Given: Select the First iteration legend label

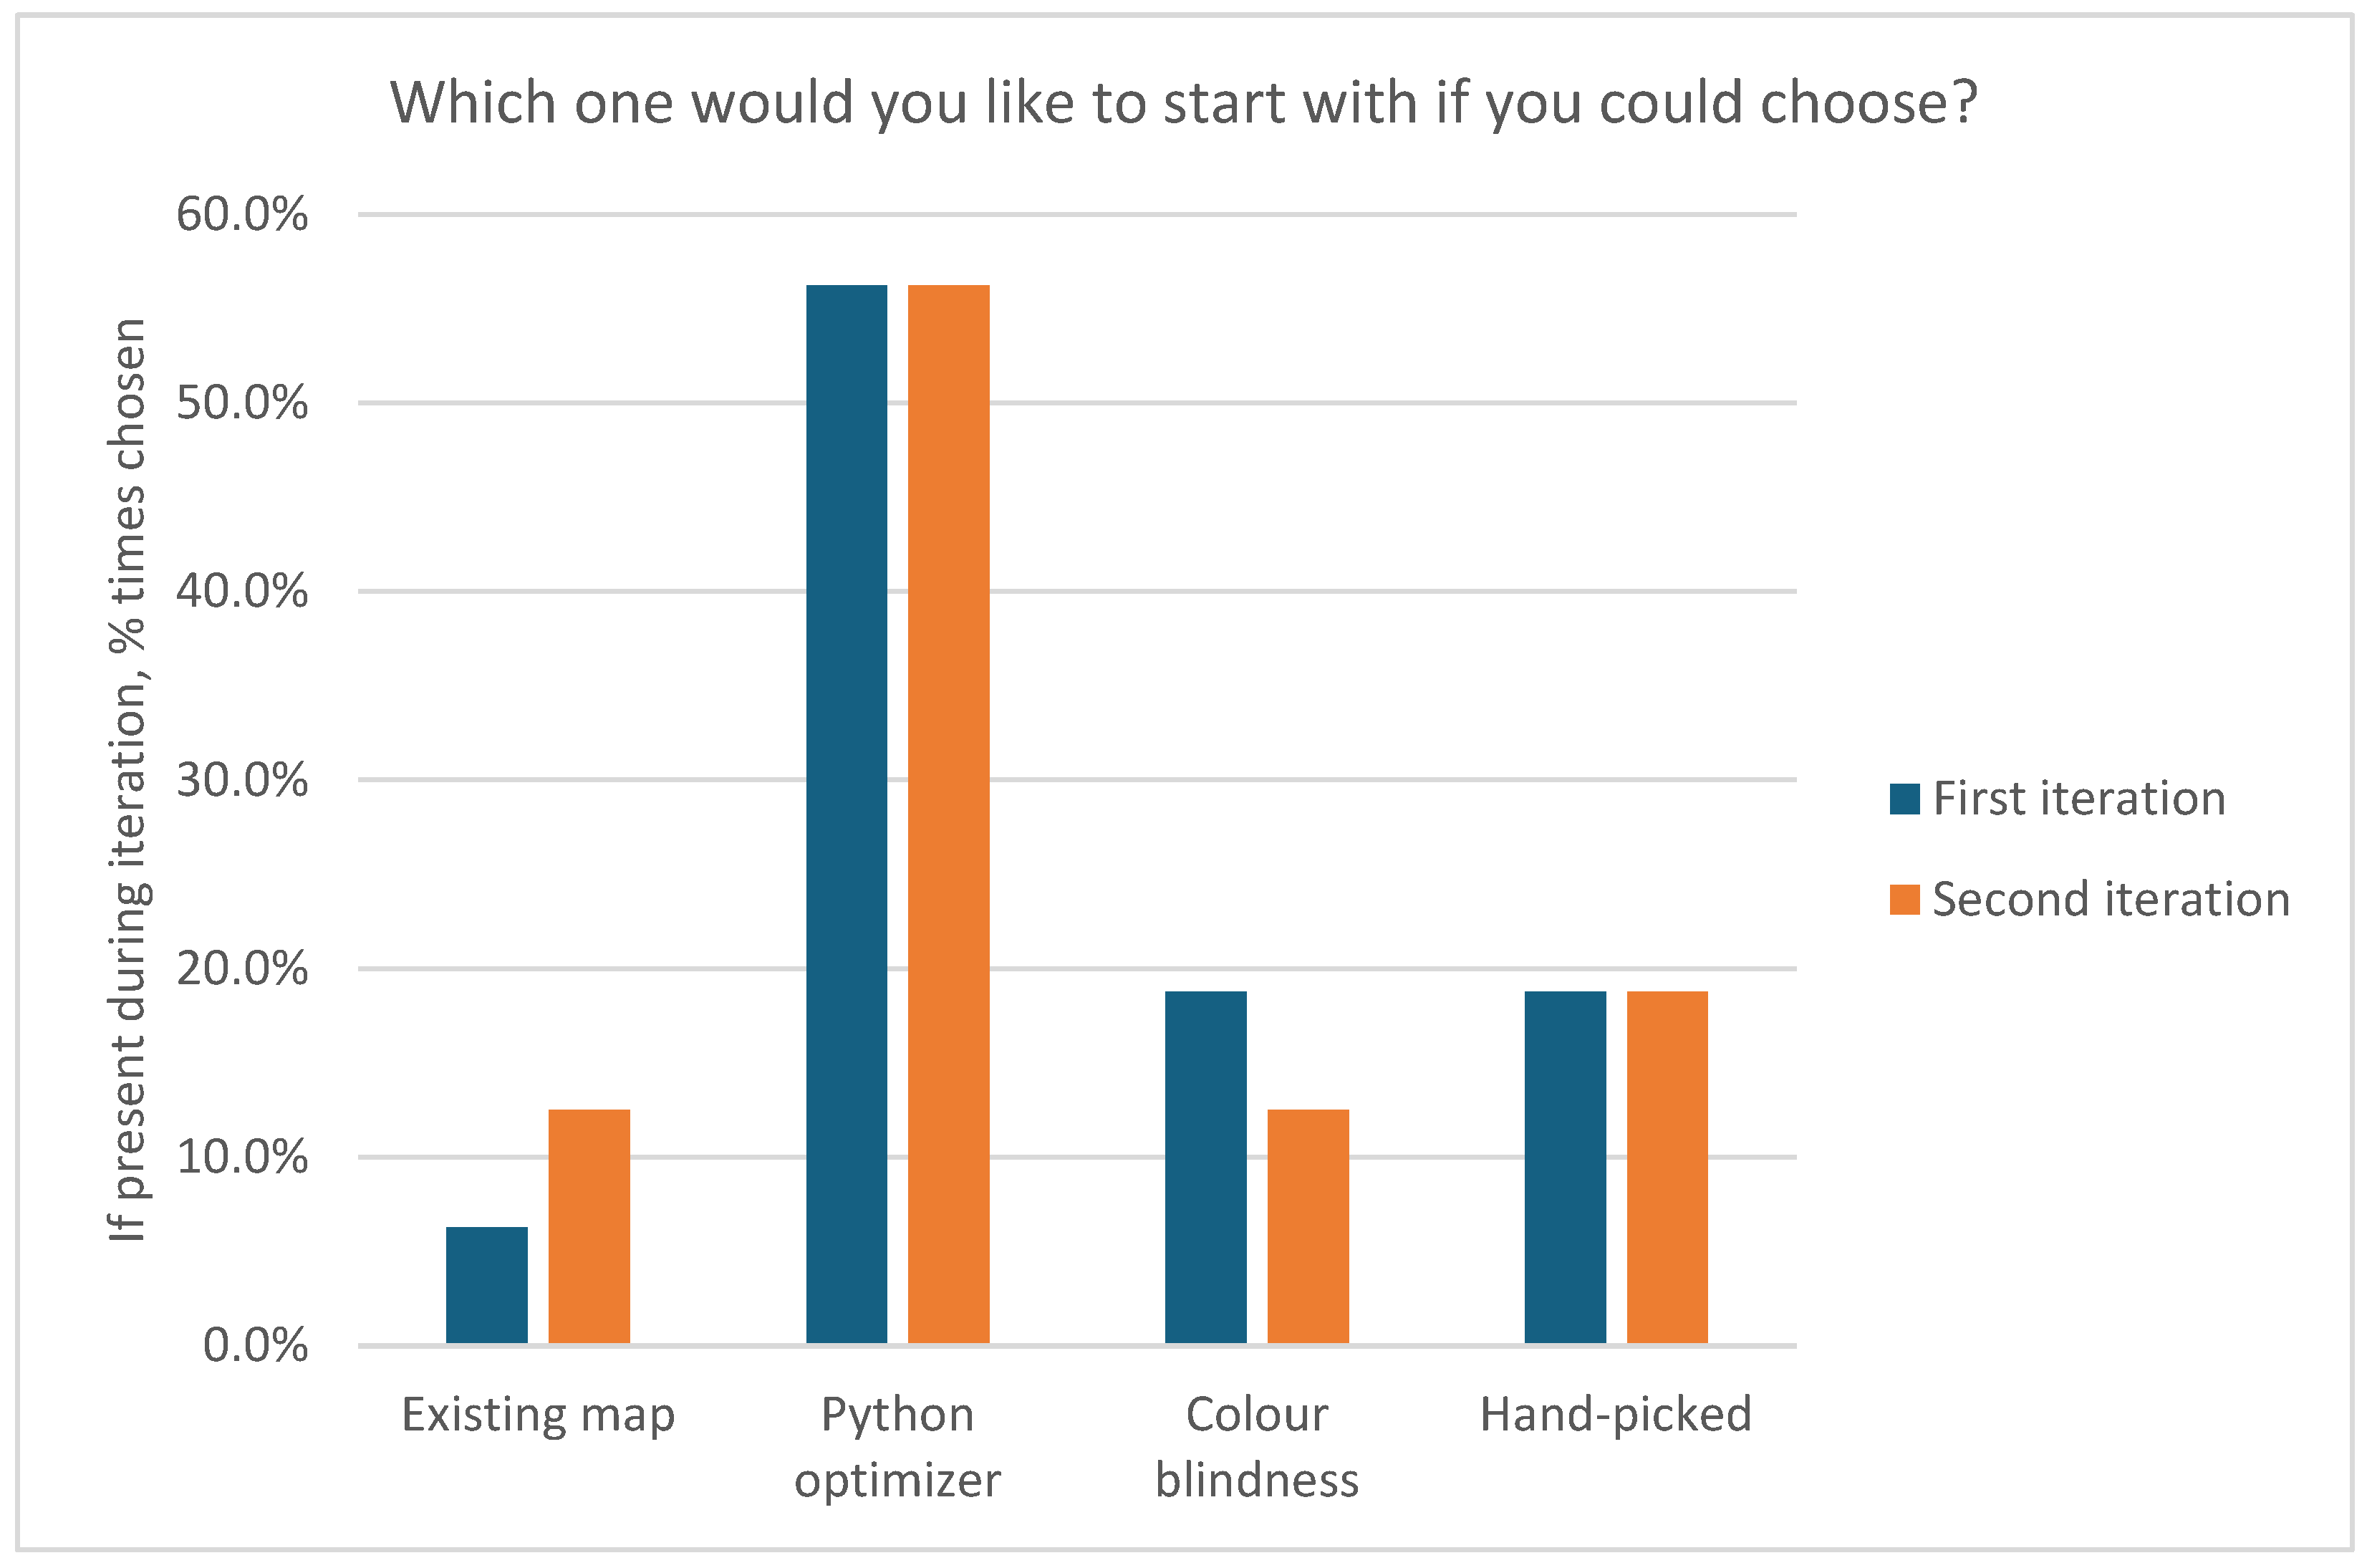Looking at the screenshot, I should click(x=2079, y=799).
